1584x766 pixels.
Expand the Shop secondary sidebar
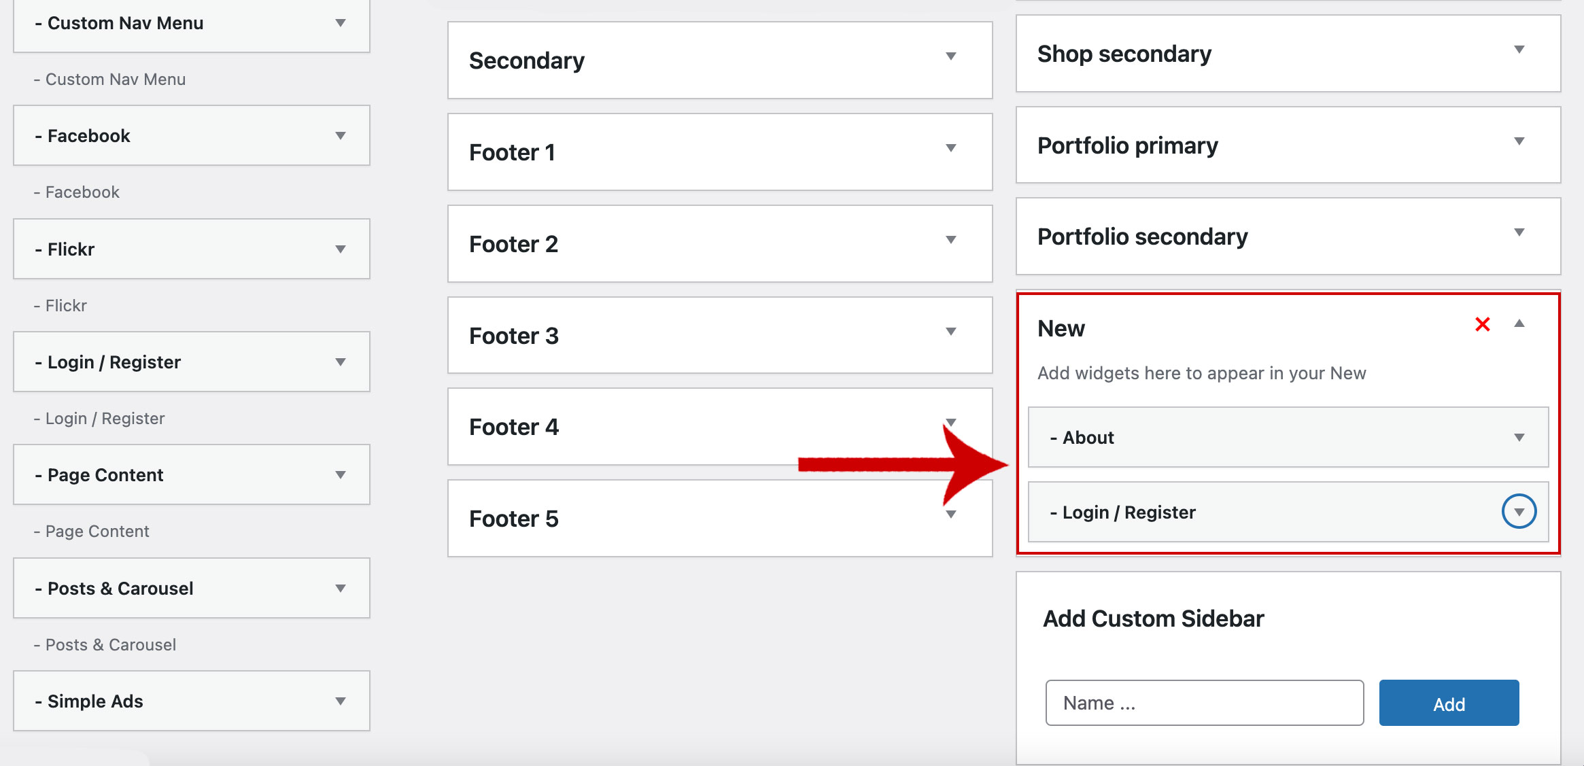(x=1519, y=50)
